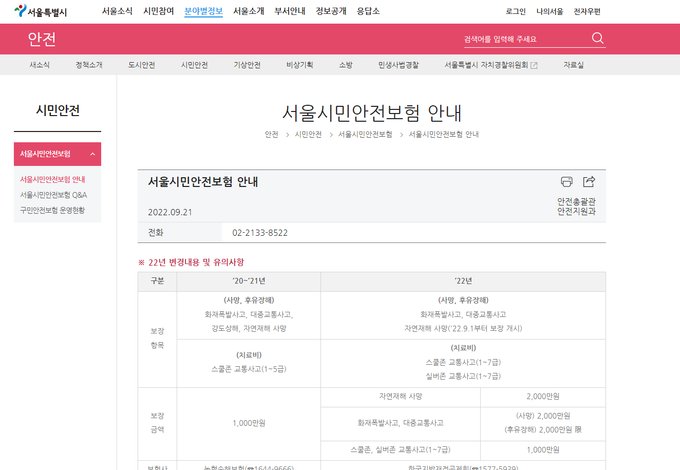This screenshot has height=470, width=680.
Task: Select the 기상안전 navigation tab
Action: coord(246,64)
